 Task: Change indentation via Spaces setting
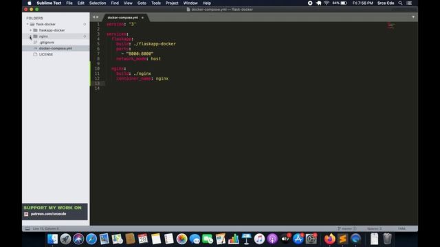(374, 228)
